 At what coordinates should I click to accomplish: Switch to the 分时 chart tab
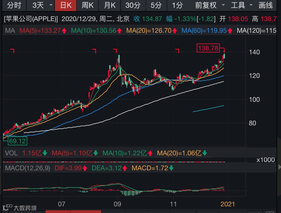coord(14,5)
